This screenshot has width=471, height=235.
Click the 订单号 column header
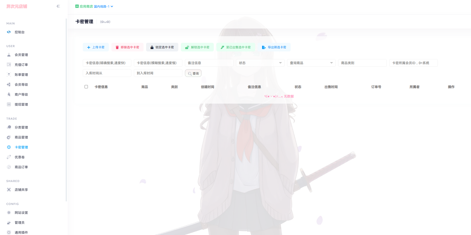pyautogui.click(x=376, y=87)
